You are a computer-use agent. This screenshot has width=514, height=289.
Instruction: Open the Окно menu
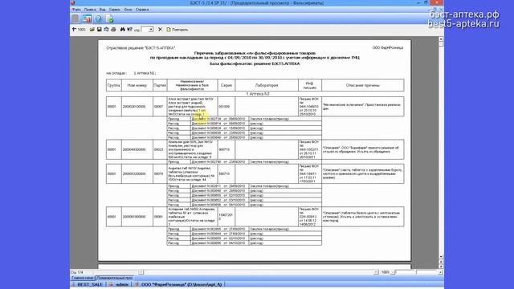pyautogui.click(x=128, y=10)
